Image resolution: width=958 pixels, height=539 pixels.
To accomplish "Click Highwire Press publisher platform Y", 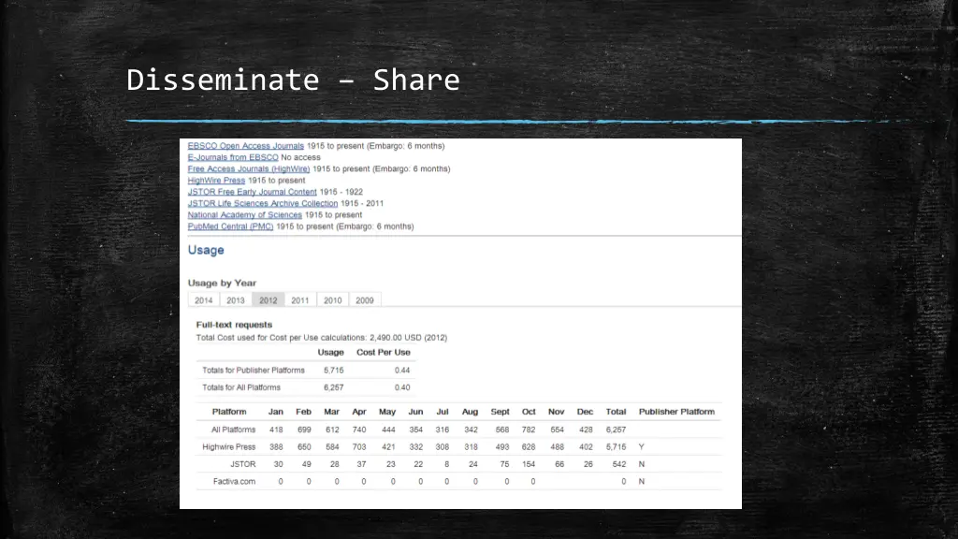I will (x=642, y=446).
